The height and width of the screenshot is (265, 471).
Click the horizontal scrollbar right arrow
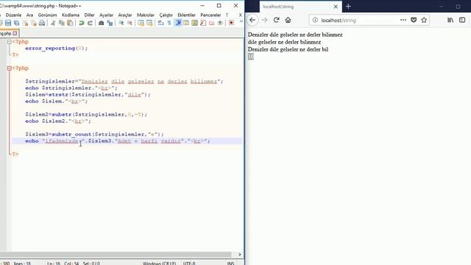click(239, 255)
